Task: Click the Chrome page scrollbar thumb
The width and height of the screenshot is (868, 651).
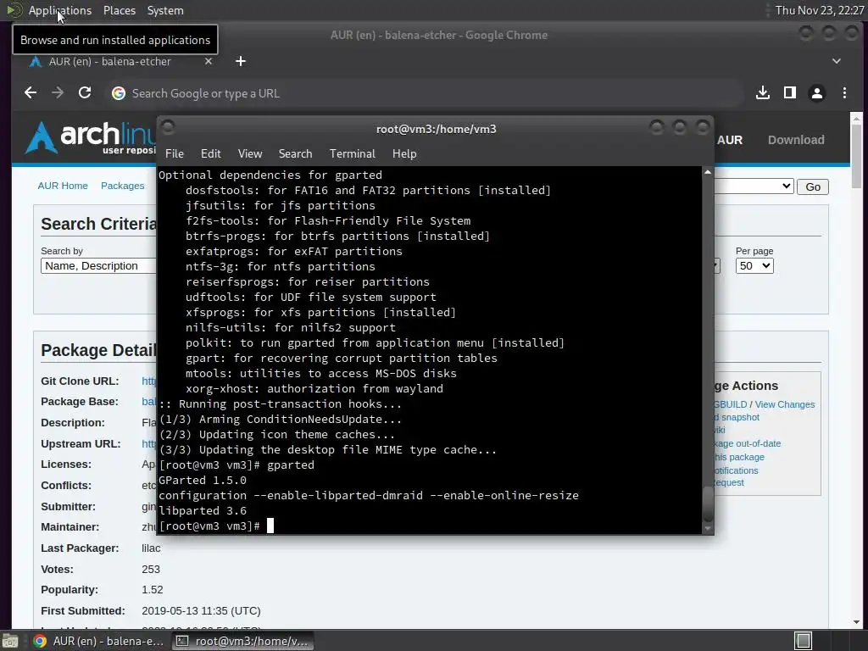Action: coord(856,156)
